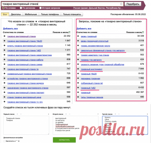Add 'державка токарная' with plus icon
The height and width of the screenshot is (143, 151).
click(x=78, y=78)
